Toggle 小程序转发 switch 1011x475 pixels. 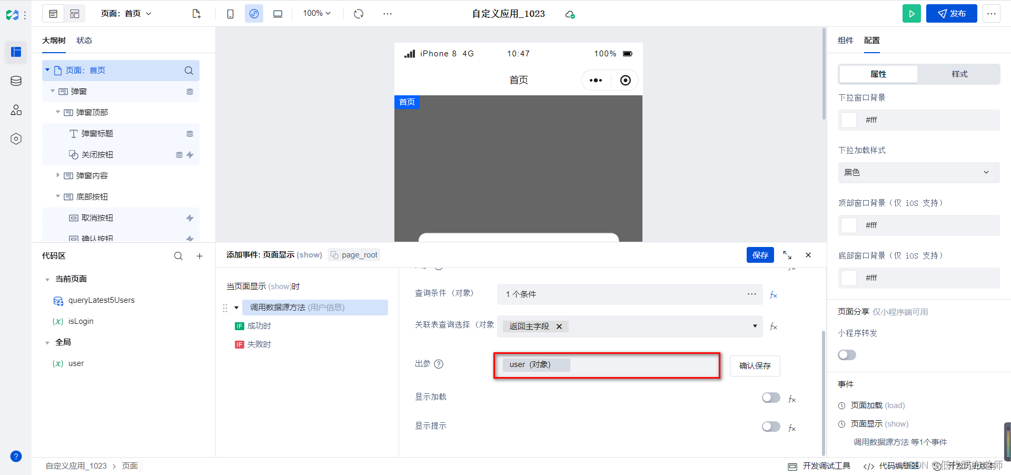coord(847,355)
